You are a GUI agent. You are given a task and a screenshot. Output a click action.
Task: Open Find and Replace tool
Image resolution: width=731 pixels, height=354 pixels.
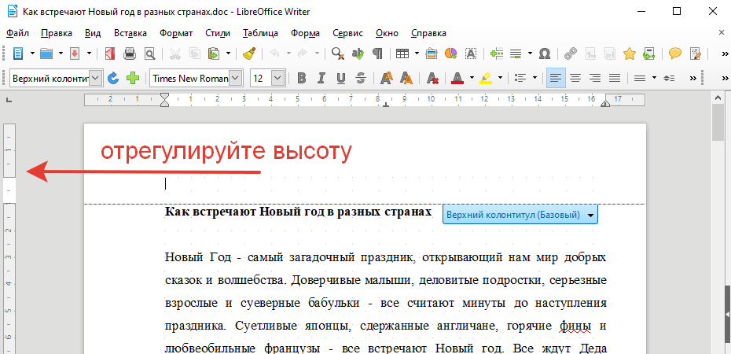click(x=339, y=53)
